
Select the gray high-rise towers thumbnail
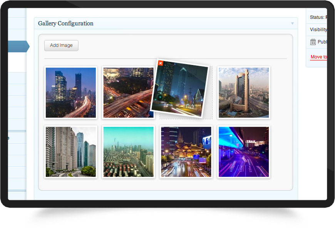coord(71,152)
